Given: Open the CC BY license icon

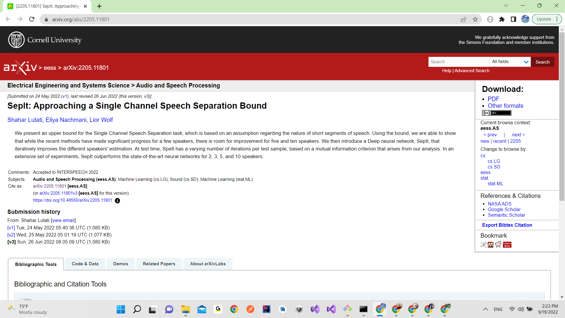Looking at the screenshot, I should tap(496, 113).
